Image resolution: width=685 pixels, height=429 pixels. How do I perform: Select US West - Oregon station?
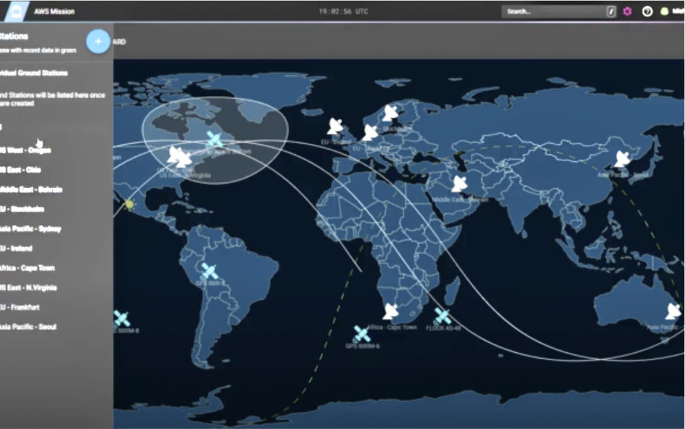pos(25,150)
